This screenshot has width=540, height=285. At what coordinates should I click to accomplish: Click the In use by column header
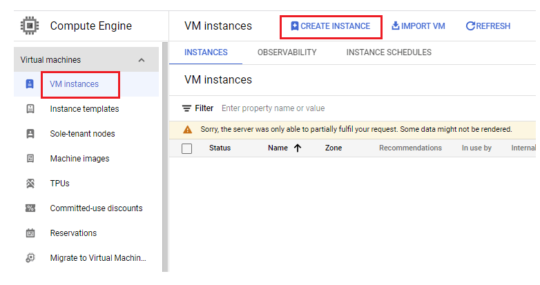(476, 148)
